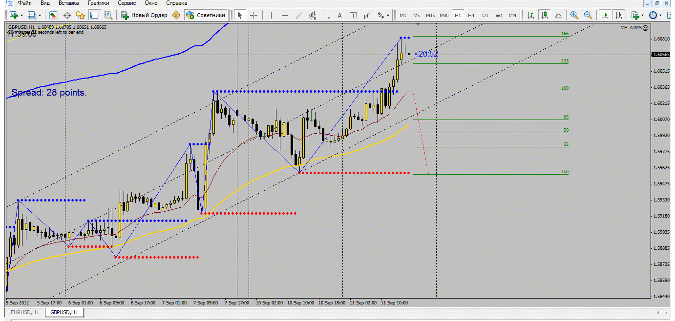Open the Indicators list icon
The width and height of the screenshot is (675, 321).
tap(634, 15)
